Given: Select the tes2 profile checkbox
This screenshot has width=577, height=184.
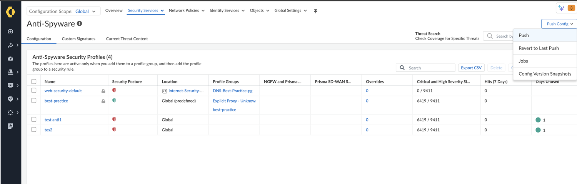Looking at the screenshot, I should [x=34, y=130].
